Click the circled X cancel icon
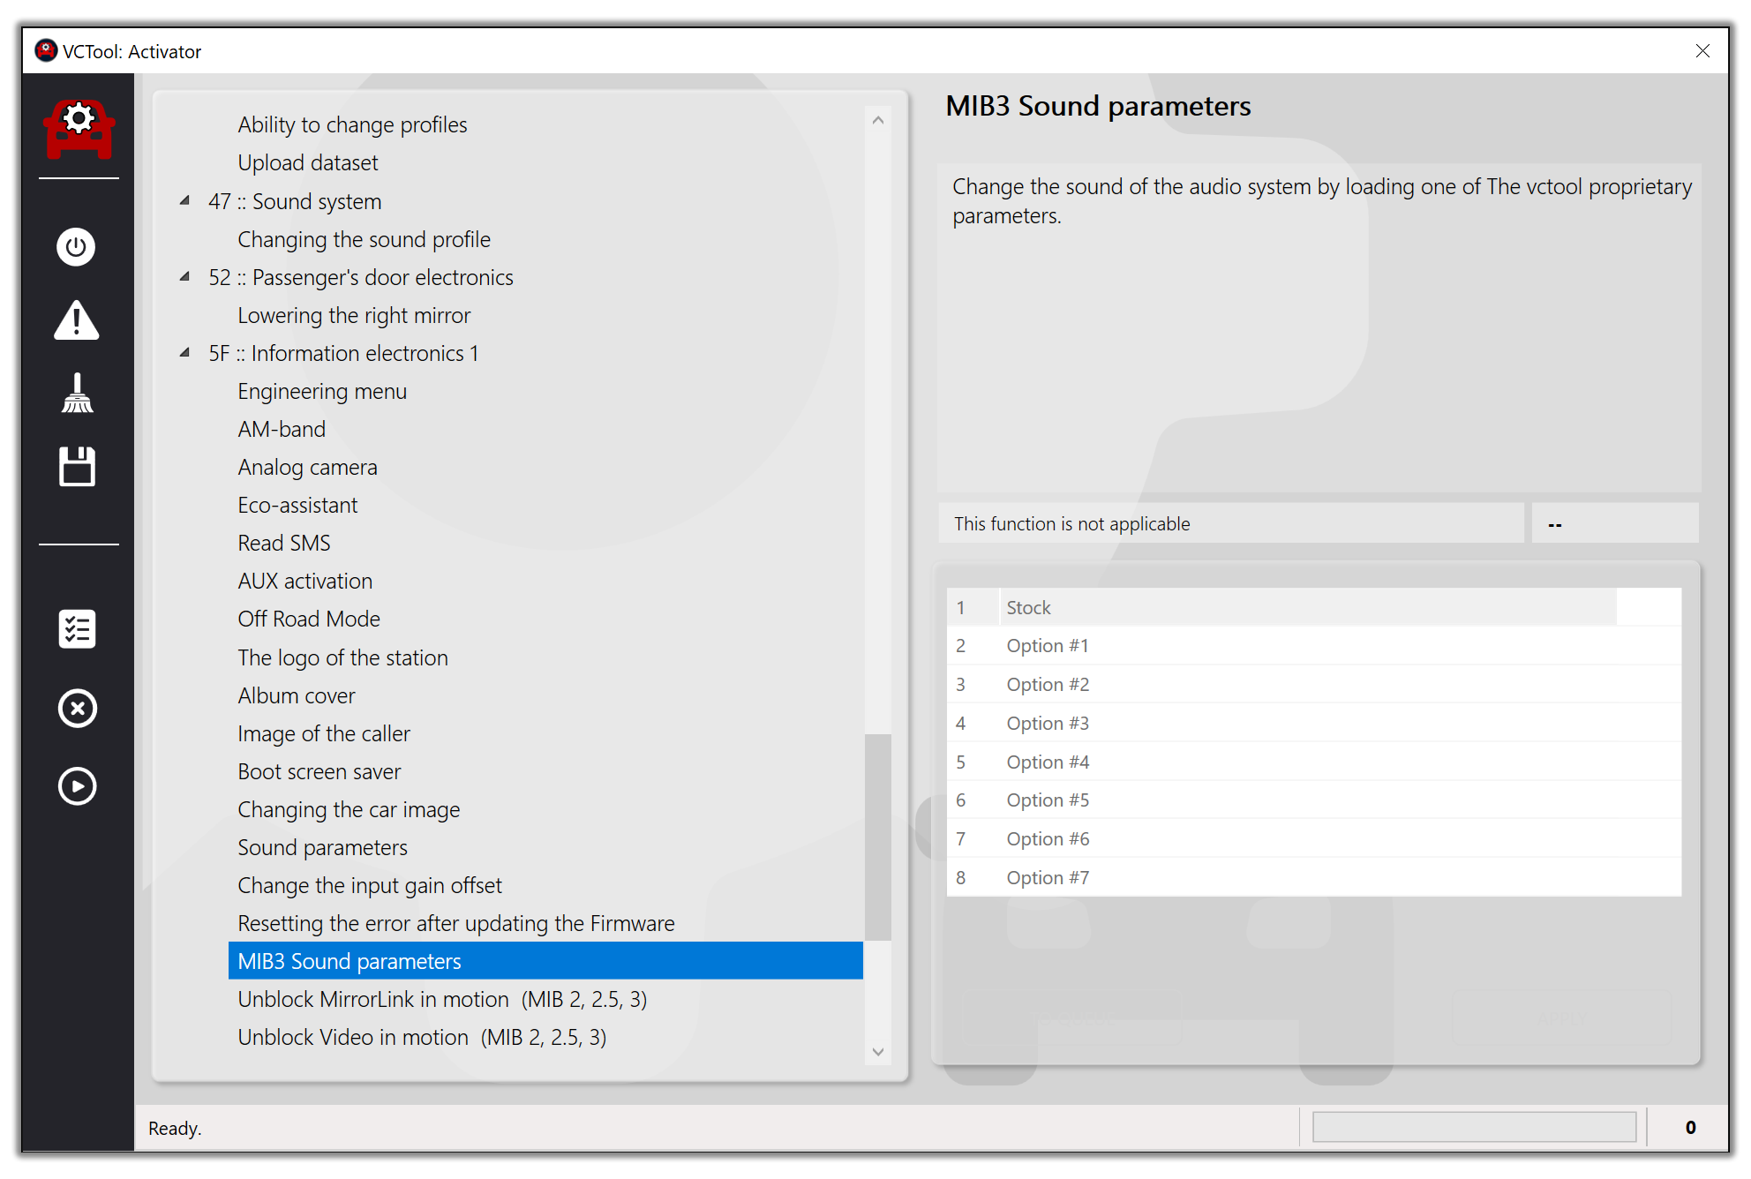The height and width of the screenshot is (1179, 1751). [x=77, y=708]
